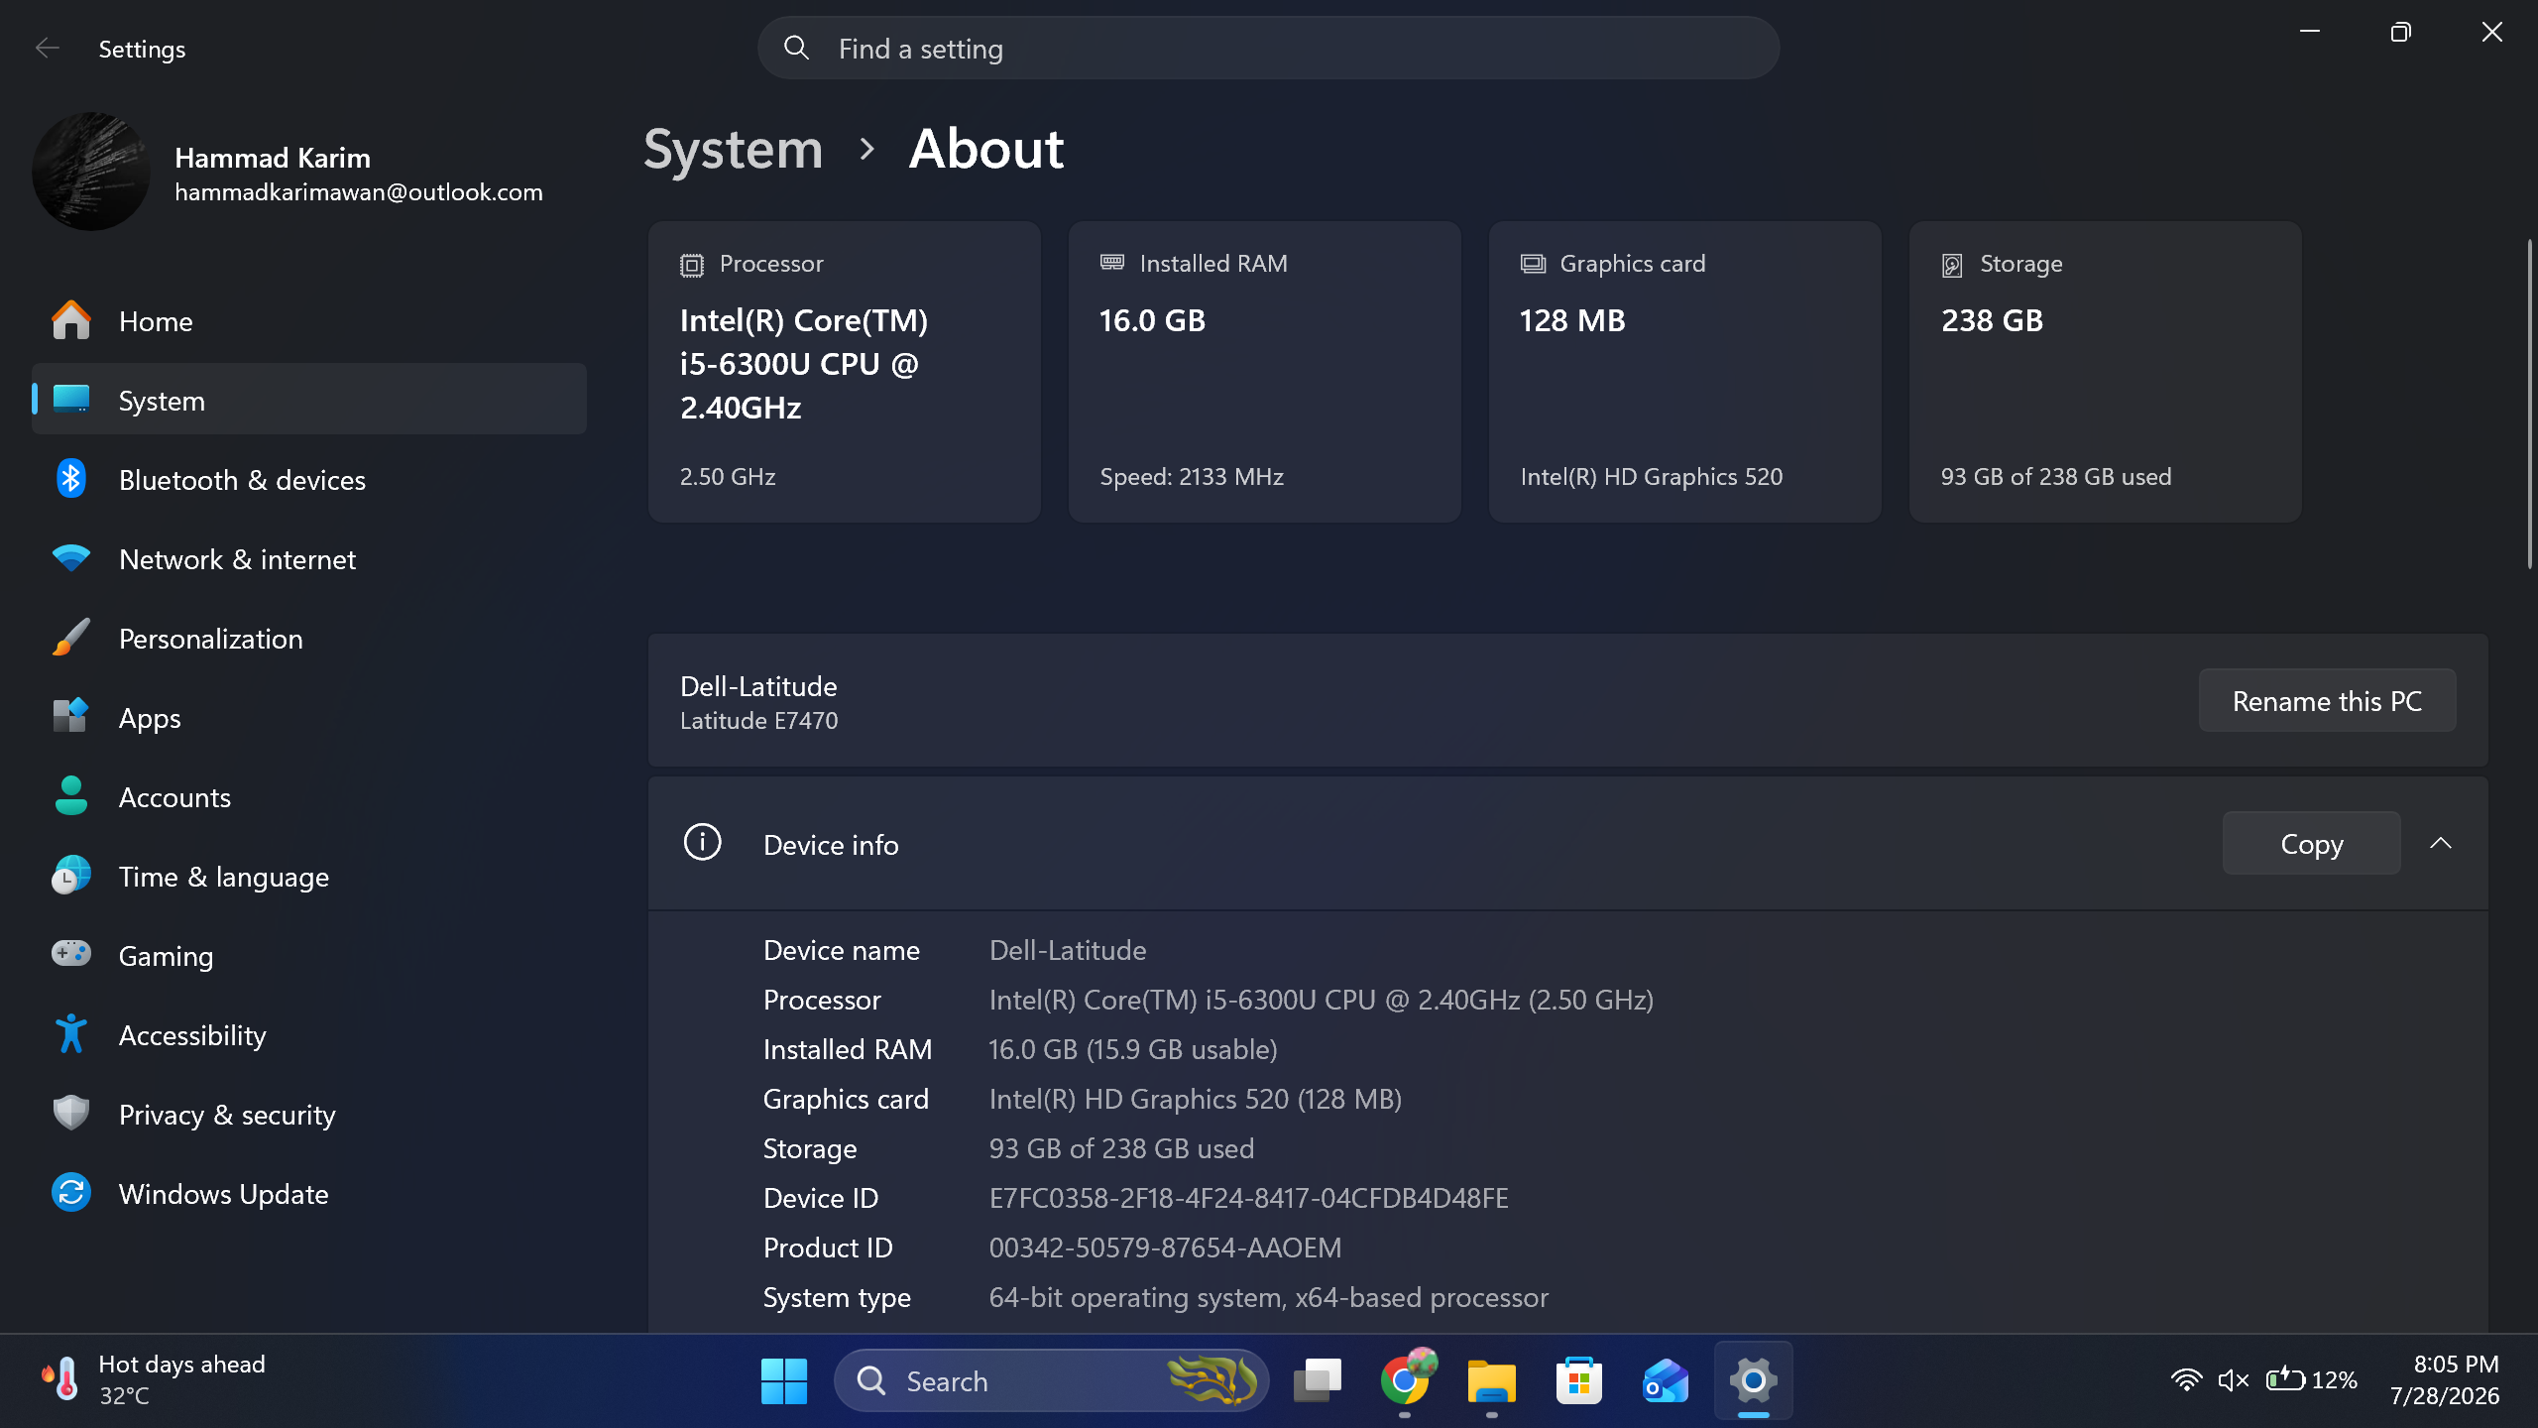Select Windows Update in sidebar
Viewport: 2538px width, 1428px height.
point(309,1193)
